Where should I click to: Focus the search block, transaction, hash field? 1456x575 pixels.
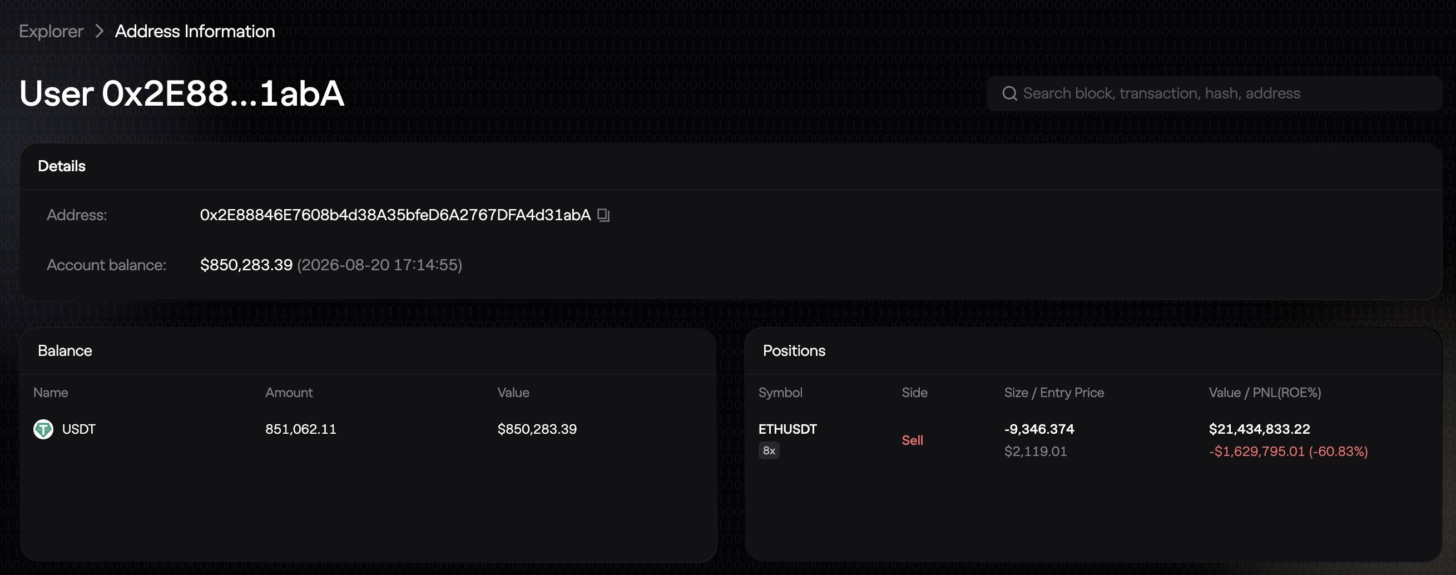[1214, 93]
